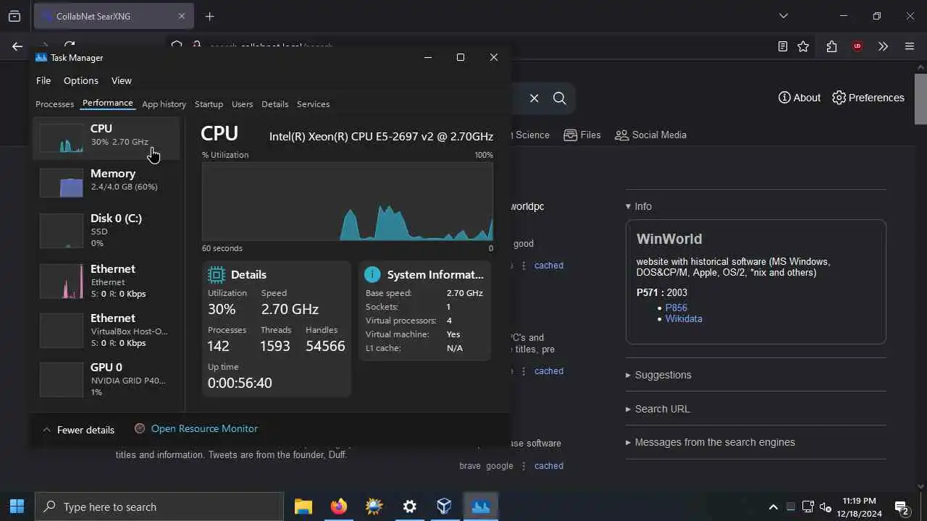Open the browser hamburger menu

[x=910, y=46]
